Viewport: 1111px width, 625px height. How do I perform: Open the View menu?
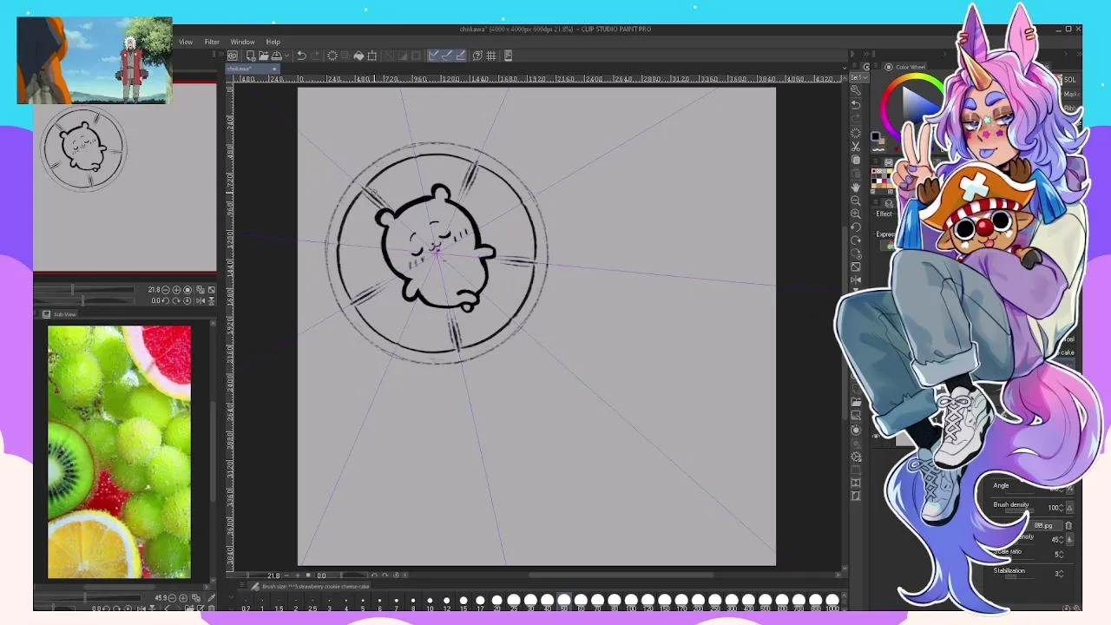coord(186,42)
